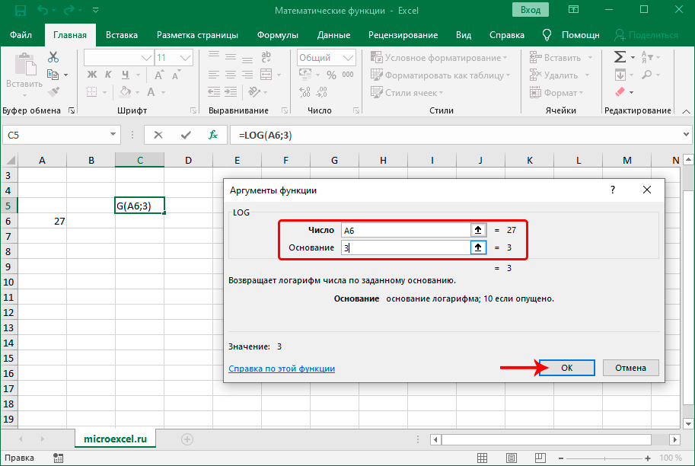
Task: Click the Insert Function fx icon
Action: pyautogui.click(x=214, y=135)
